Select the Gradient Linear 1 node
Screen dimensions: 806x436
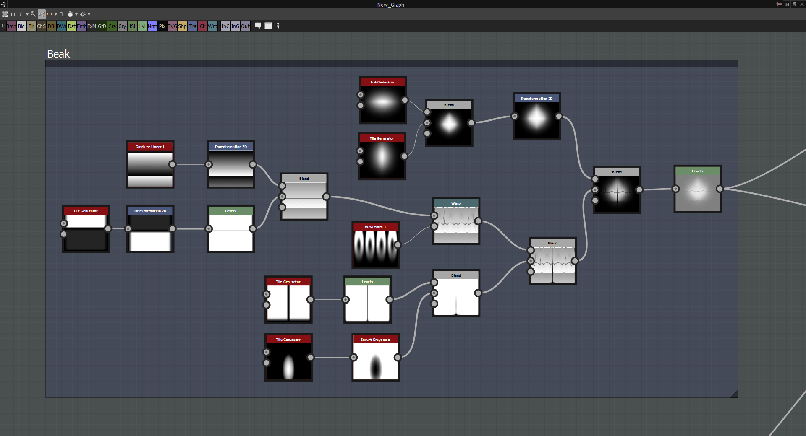150,164
